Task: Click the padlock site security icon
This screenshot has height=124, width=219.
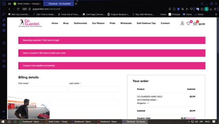Action: click(x=29, y=9)
